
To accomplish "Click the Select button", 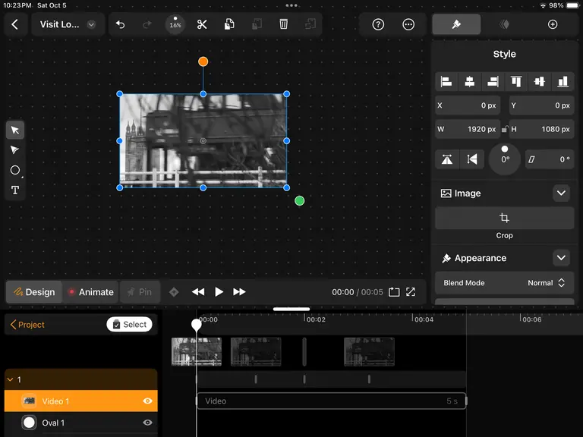I will point(129,325).
